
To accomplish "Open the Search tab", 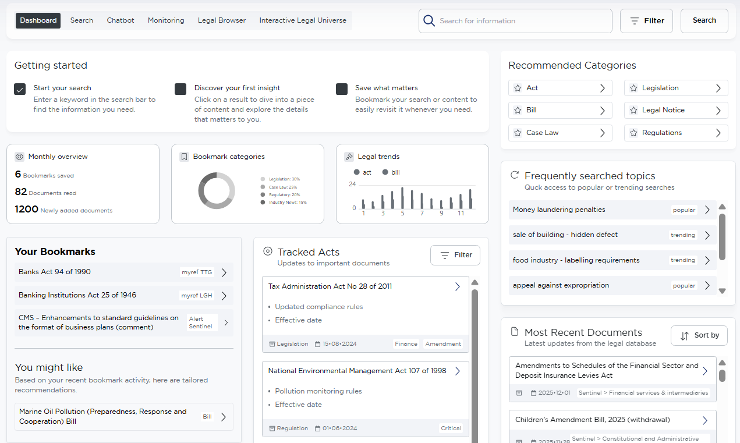I will 82,20.
